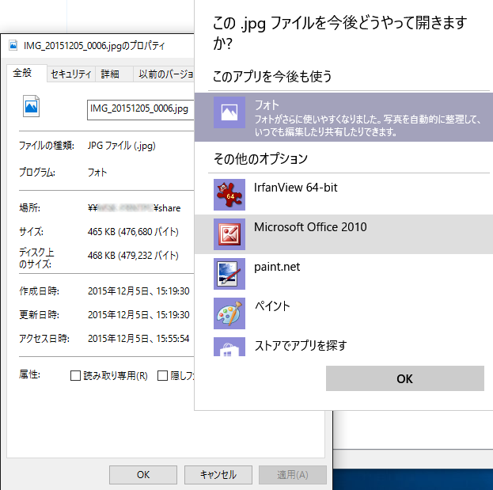Enable the read-only (読み取り専用) checkbox

pos(75,375)
